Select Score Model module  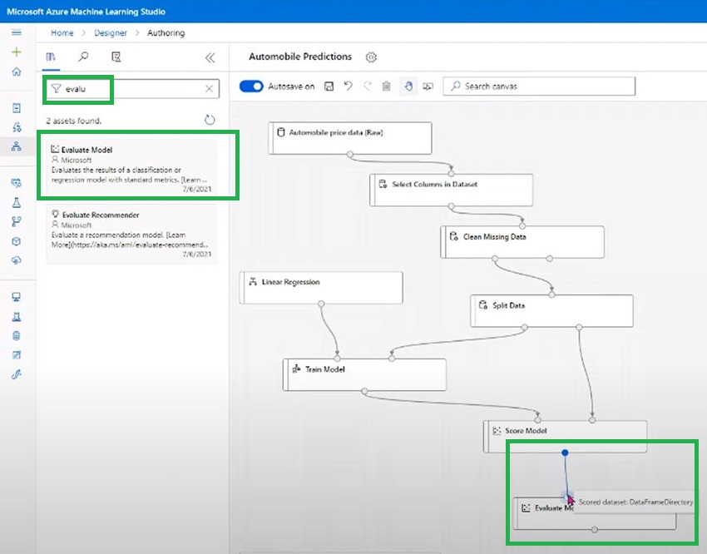565,437
